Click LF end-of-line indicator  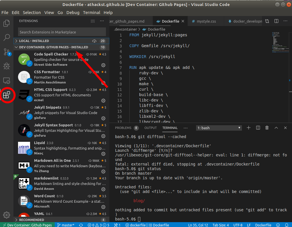coord(249,225)
